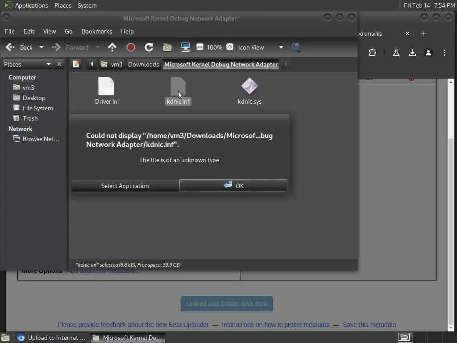Click the workspace switcher in taskbar
The width and height of the screenshot is (457, 343).
tap(405, 338)
